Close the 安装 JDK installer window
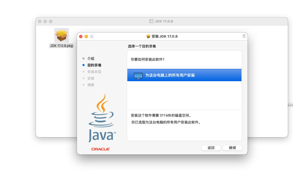Screen dimensions: 293x183 (81, 36)
